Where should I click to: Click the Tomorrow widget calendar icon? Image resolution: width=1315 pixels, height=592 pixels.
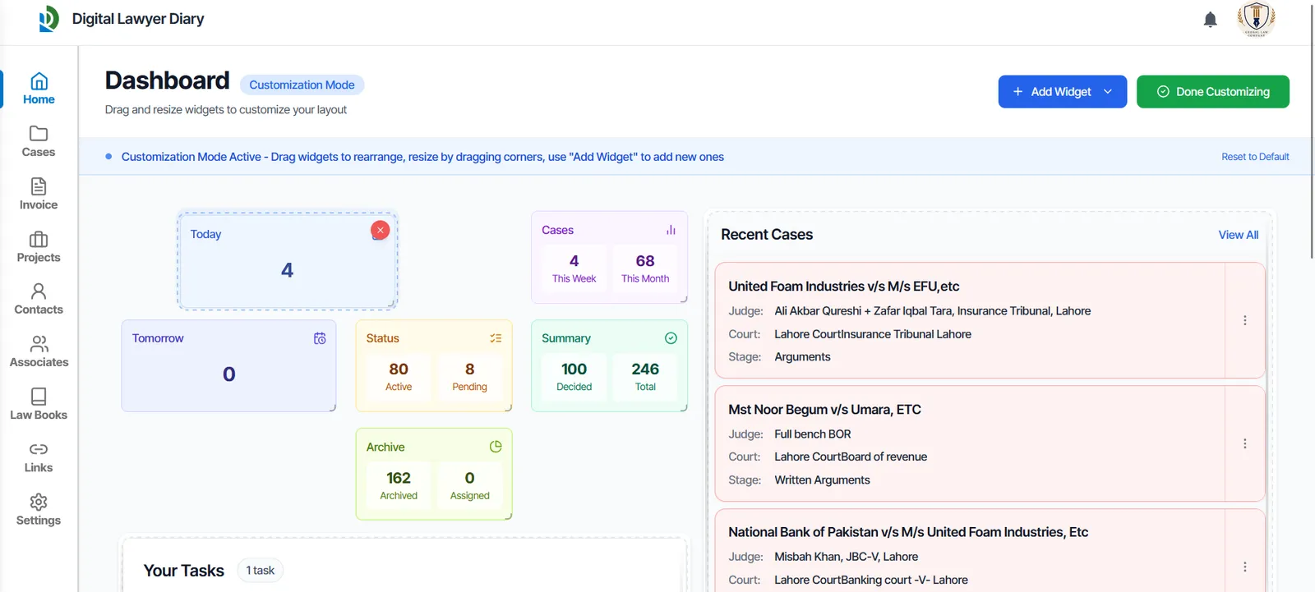point(320,338)
